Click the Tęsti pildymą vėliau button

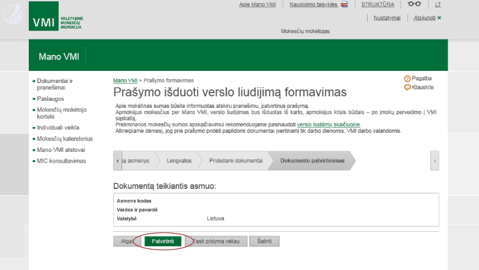(x=216, y=241)
